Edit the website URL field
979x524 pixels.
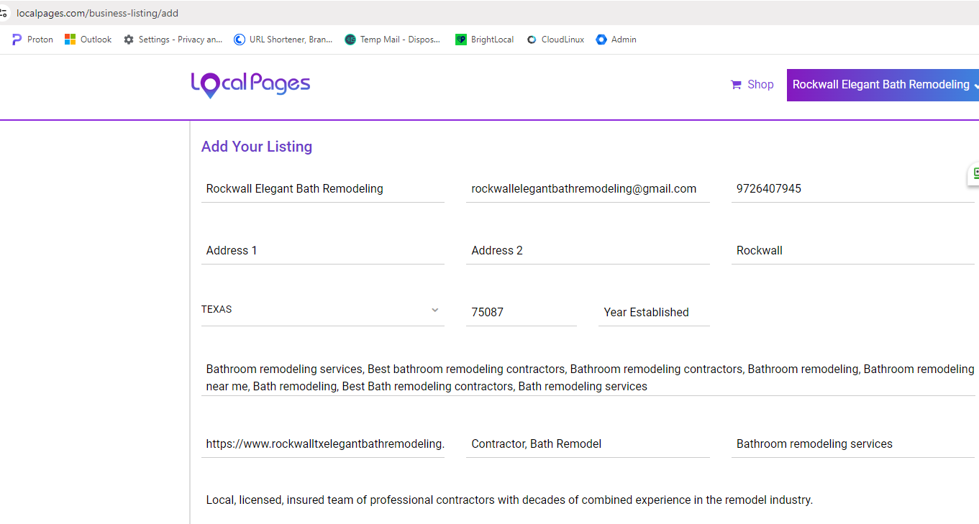(322, 444)
